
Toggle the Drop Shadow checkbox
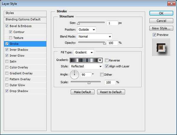click(7, 91)
